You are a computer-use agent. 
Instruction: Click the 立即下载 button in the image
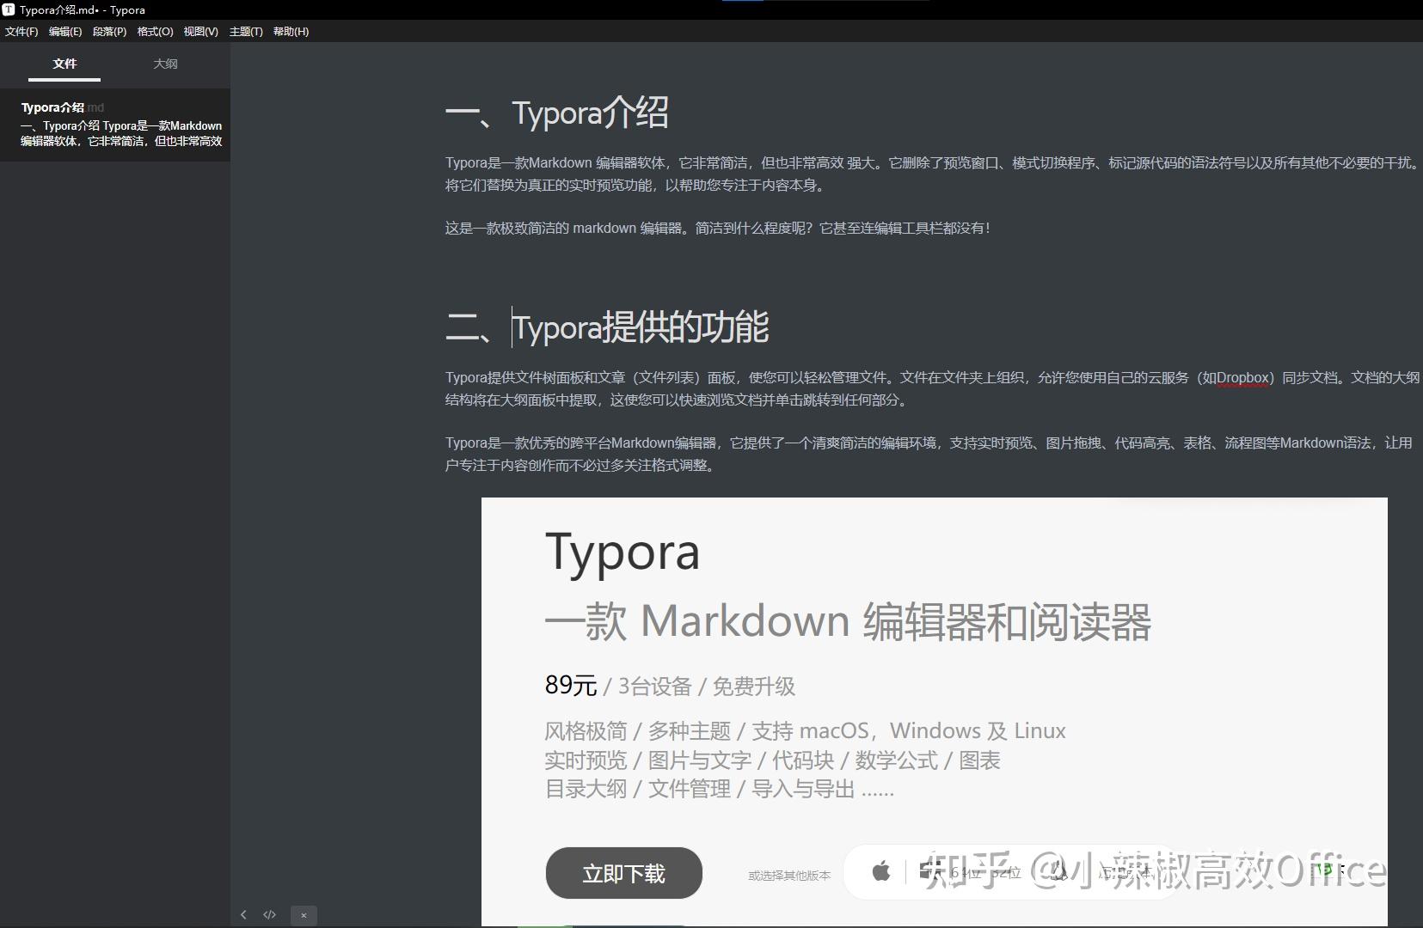[x=623, y=873]
